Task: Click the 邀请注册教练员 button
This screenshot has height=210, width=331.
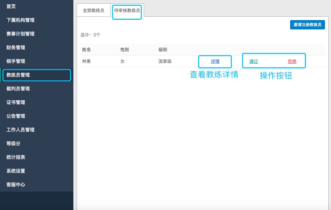Action: coord(307,25)
